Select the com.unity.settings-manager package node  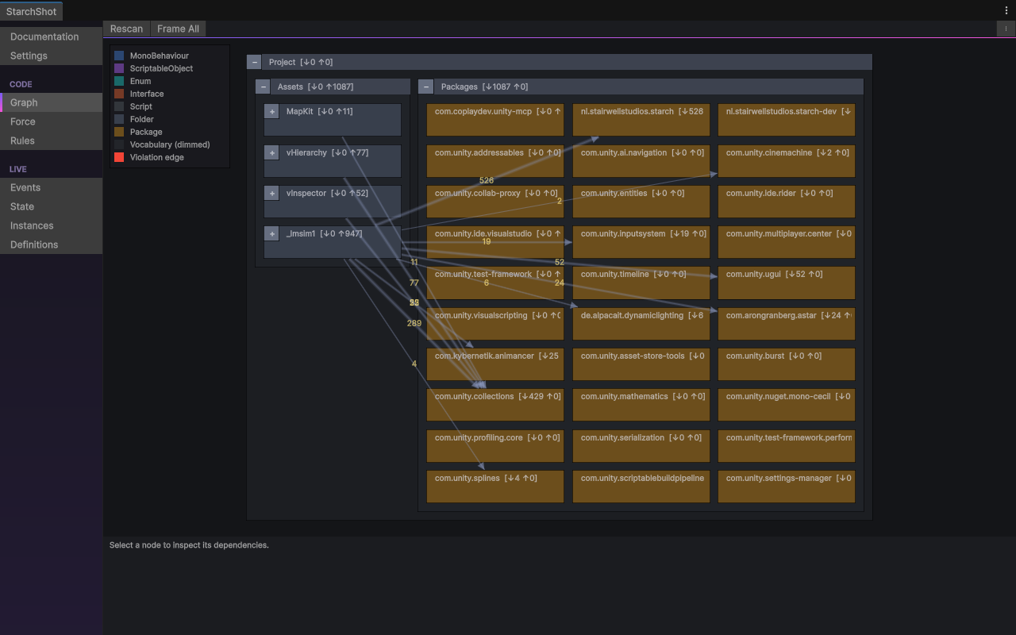click(x=787, y=487)
